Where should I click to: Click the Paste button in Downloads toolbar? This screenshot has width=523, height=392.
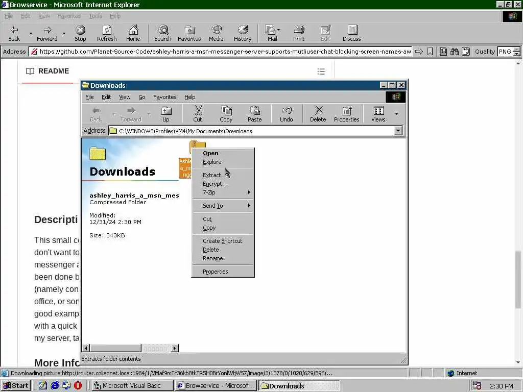pyautogui.click(x=254, y=114)
